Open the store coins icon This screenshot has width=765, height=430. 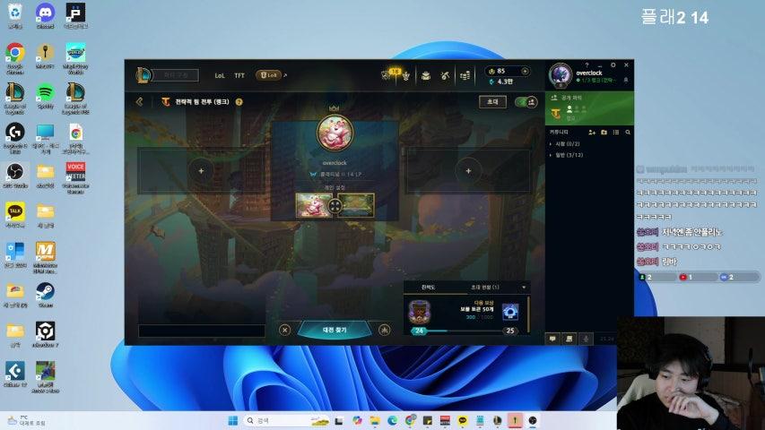click(x=465, y=75)
